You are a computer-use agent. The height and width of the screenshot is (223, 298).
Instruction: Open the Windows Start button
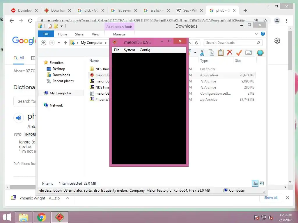(7, 217)
